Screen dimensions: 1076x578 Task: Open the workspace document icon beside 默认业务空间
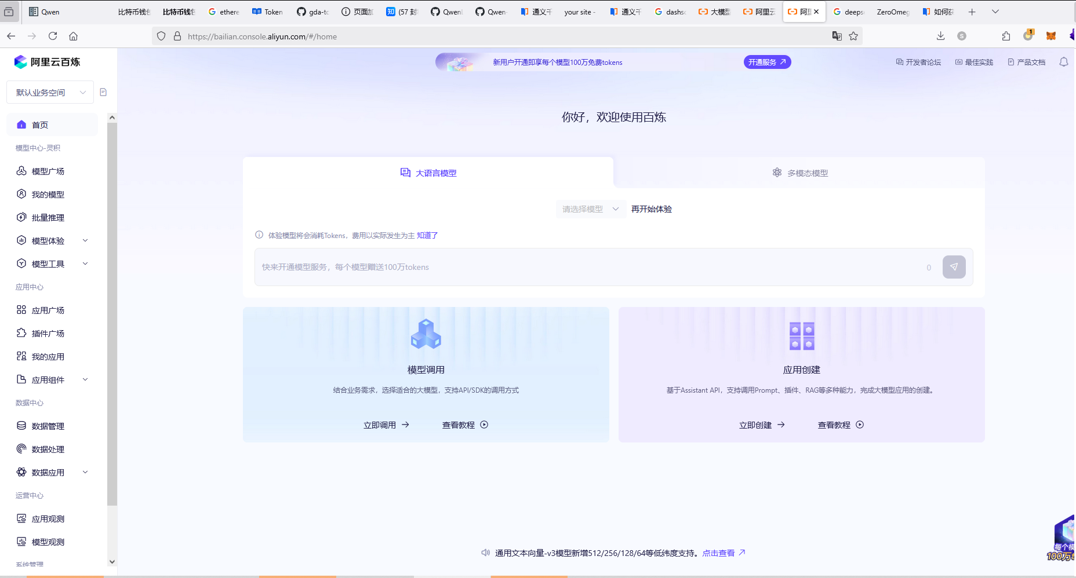click(x=103, y=92)
